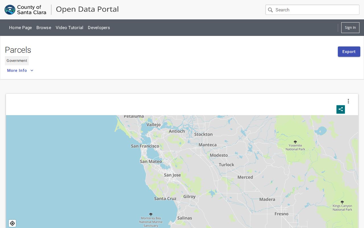364x228 pixels.
Task: Click the San Francisco label on map
Action: tap(145, 146)
